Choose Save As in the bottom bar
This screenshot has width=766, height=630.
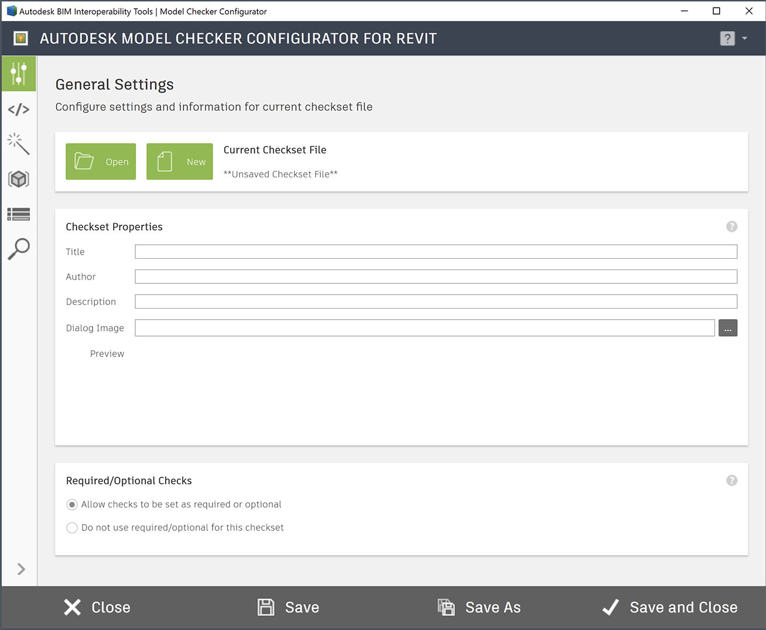click(479, 608)
